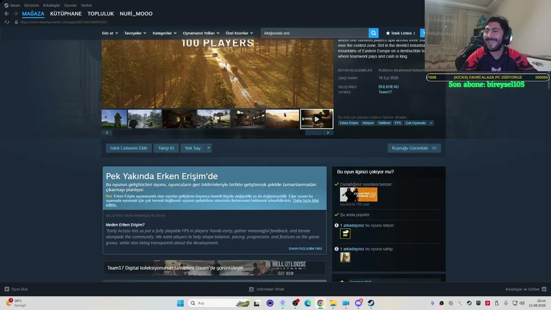This screenshot has width=551, height=310.
Task: Open the NURİ_MOOO profile tab
Action: [136, 14]
